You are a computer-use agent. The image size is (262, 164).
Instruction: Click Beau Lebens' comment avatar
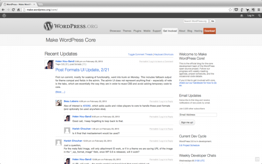(x=59, y=103)
